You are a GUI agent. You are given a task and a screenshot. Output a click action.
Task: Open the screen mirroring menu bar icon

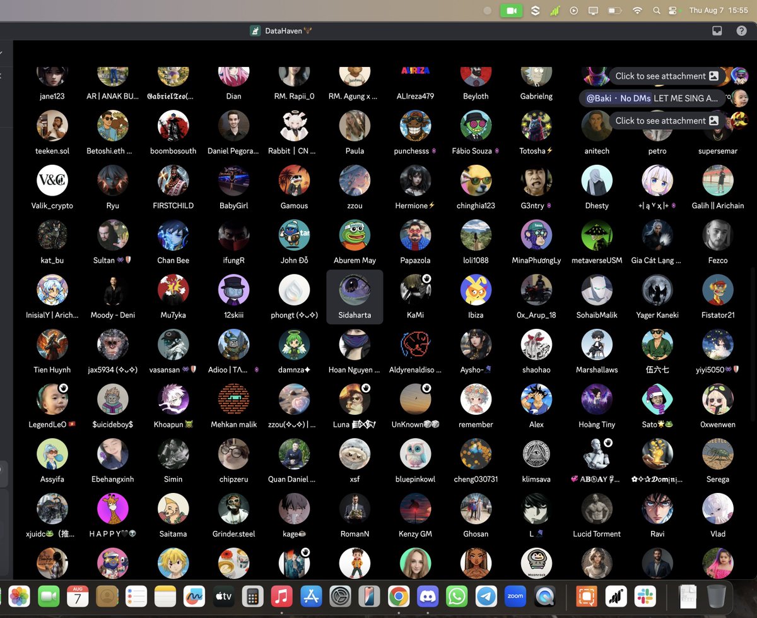(593, 10)
